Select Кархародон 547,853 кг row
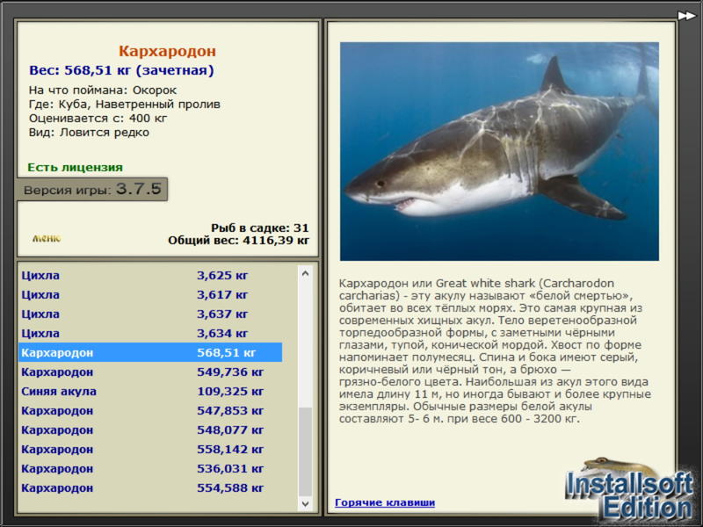This screenshot has height=527, width=703. pos(150,410)
